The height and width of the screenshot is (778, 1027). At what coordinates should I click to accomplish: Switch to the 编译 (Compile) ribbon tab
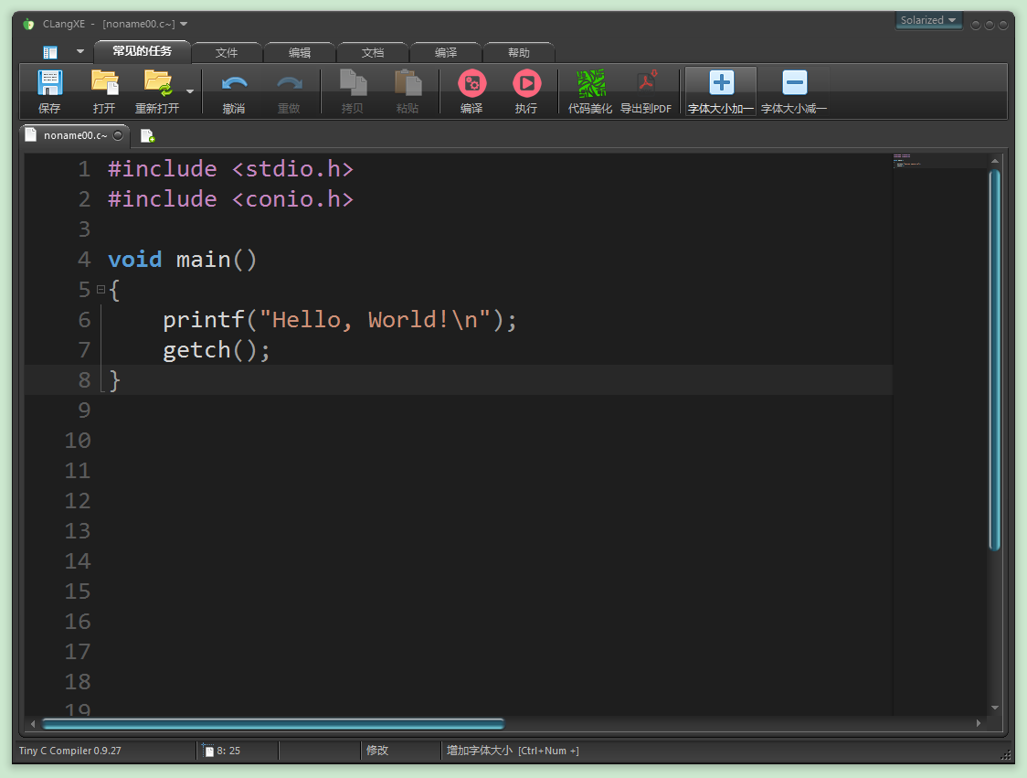click(x=446, y=53)
